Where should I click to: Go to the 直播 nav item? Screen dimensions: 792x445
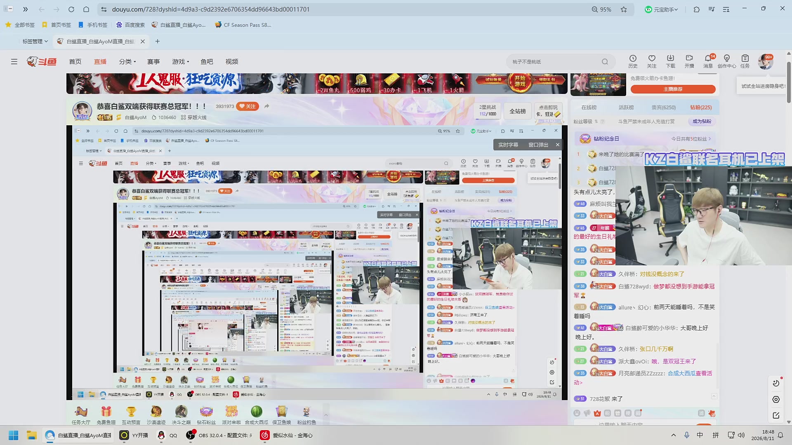coord(100,62)
